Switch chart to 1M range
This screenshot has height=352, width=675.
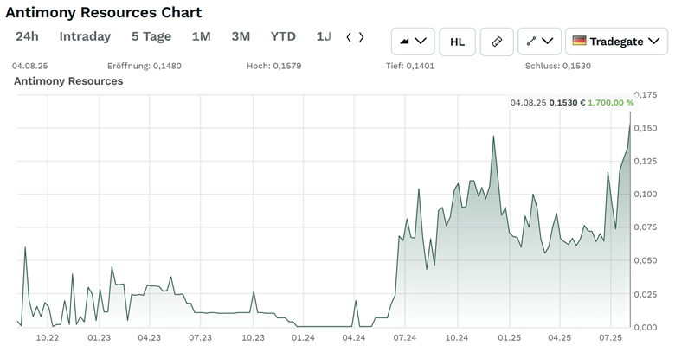(x=201, y=36)
